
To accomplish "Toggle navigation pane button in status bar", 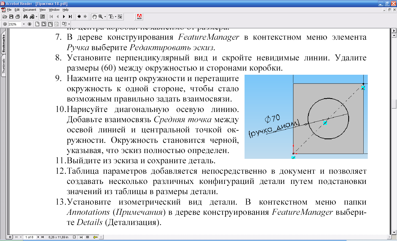I will [10, 237].
